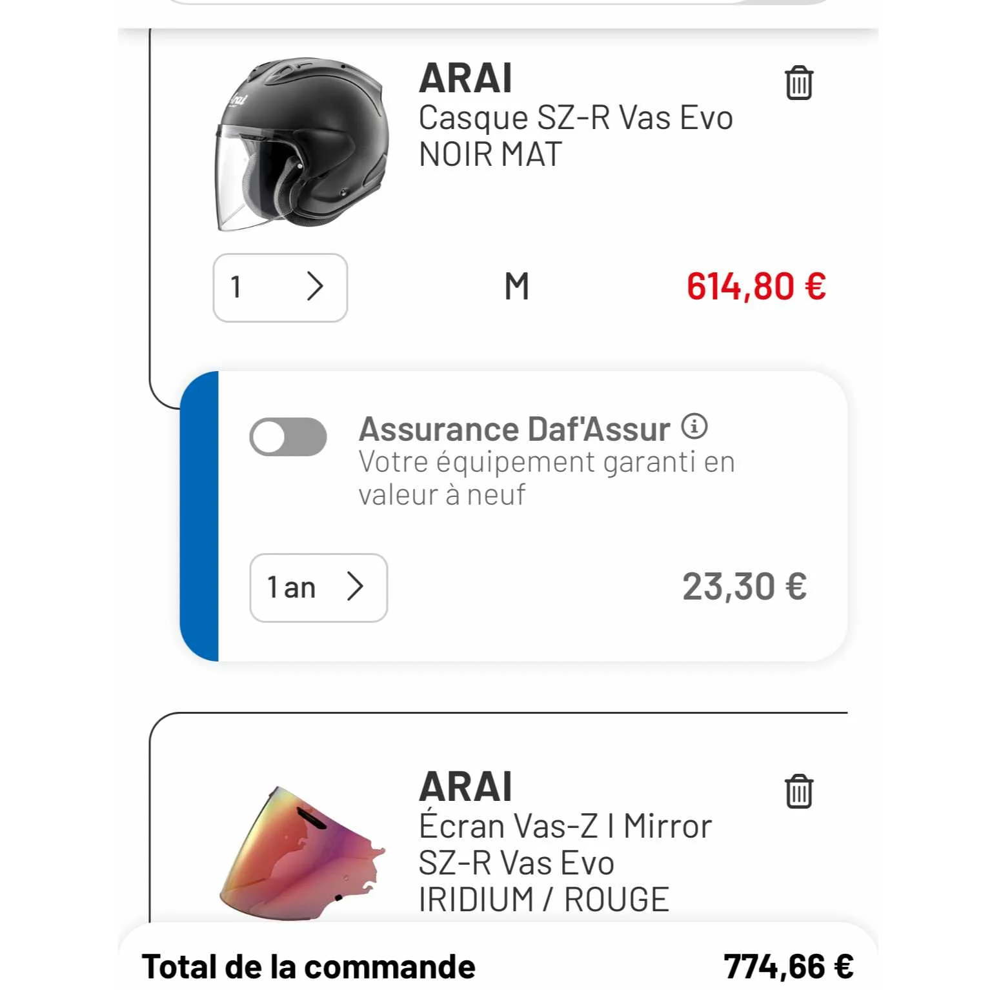990x990 pixels.
Task: Click the ARAI brand above the visor
Action: click(465, 787)
